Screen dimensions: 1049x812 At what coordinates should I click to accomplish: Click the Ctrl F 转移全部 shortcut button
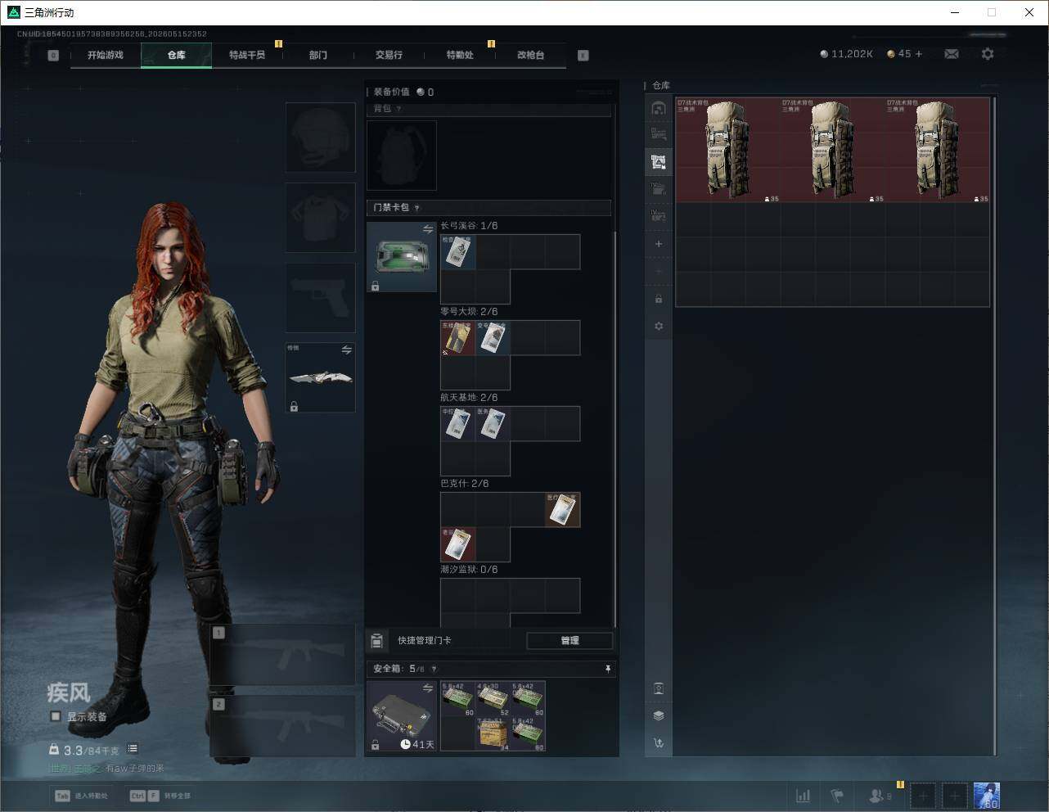point(160,796)
